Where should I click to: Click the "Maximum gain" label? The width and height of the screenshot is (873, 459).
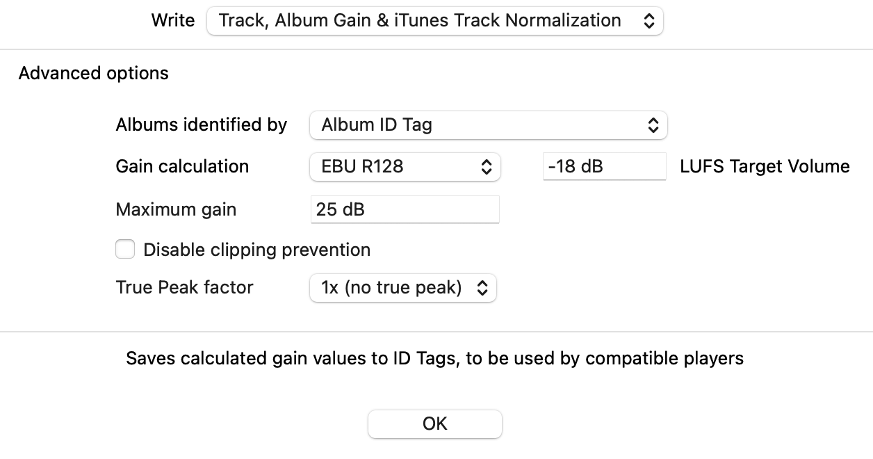[176, 209]
